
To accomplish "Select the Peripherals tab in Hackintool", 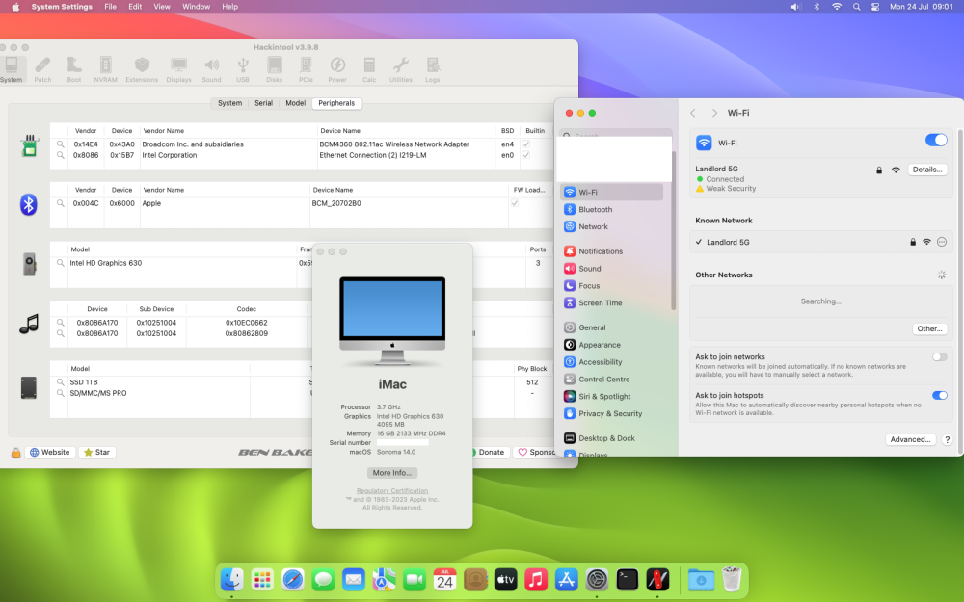I will [336, 103].
